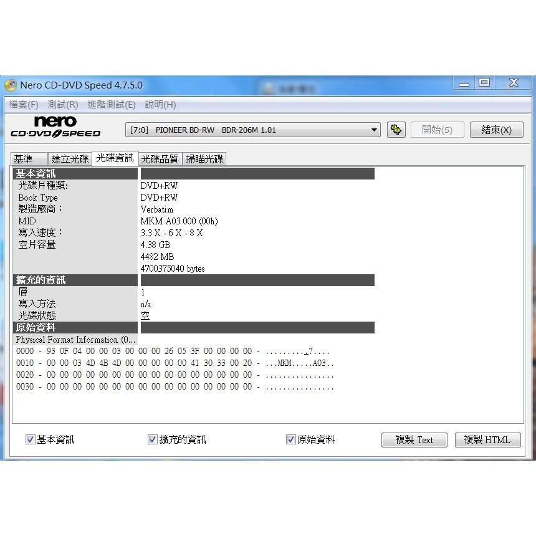Click the Physical Format Information row
The height and width of the screenshot is (536, 536).
[75, 340]
